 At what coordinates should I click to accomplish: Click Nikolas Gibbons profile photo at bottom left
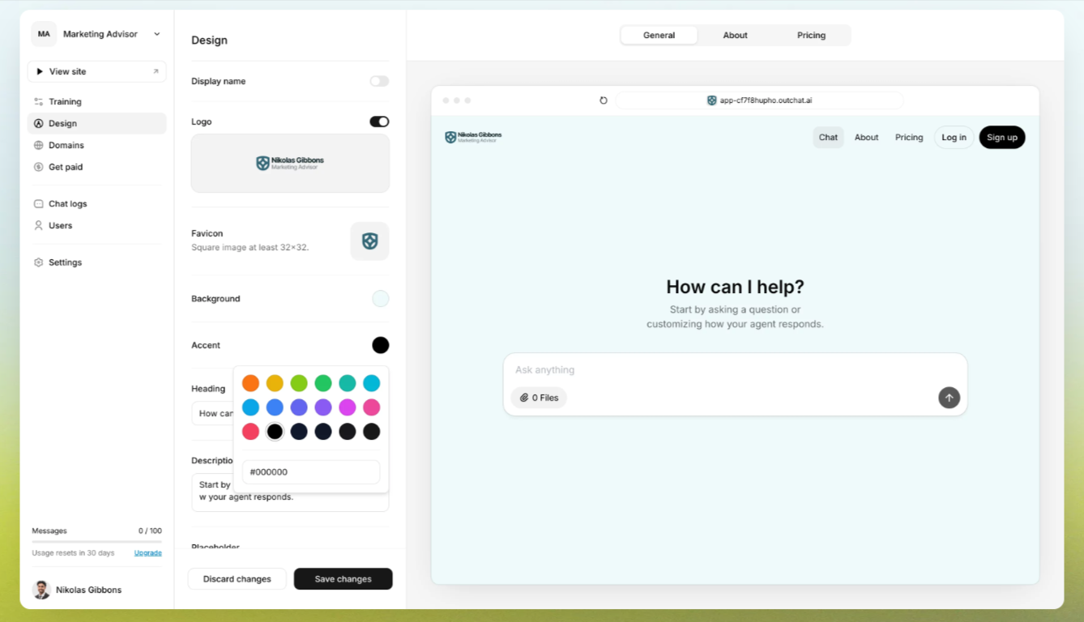[41, 590]
